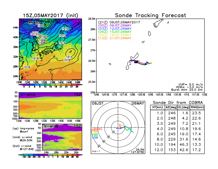Image resolution: width=218 pixels, height=169 pixels.
Task: Click the 'ms-1' unit label on the polar plot
Action: tap(96, 151)
